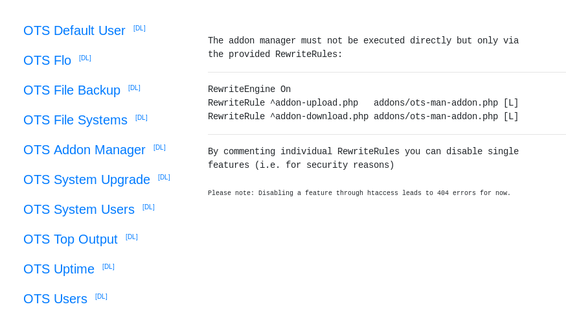This screenshot has height=324, width=566.
Task: Click the DL badge beside OTS Default User
Action: pos(139,29)
